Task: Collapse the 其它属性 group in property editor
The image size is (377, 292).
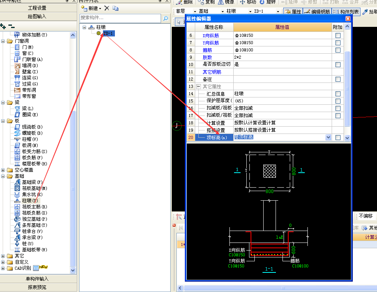Action: tap(198, 87)
